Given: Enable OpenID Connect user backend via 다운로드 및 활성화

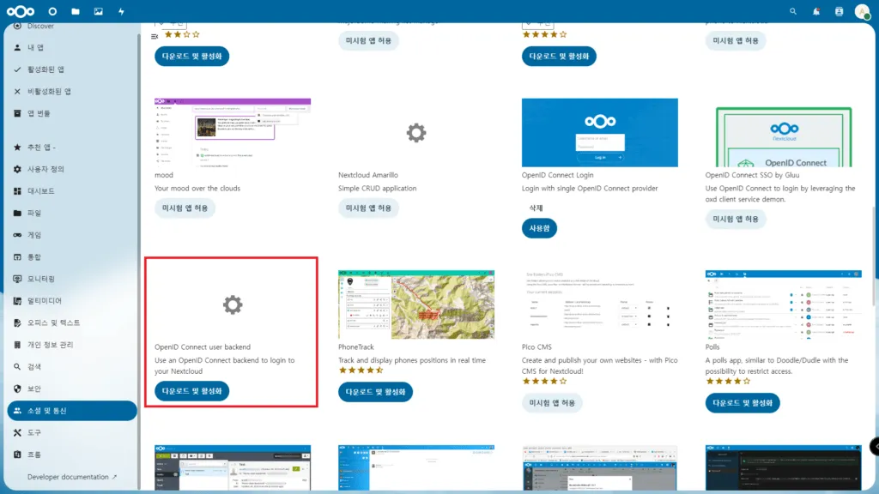Looking at the screenshot, I should coord(191,392).
